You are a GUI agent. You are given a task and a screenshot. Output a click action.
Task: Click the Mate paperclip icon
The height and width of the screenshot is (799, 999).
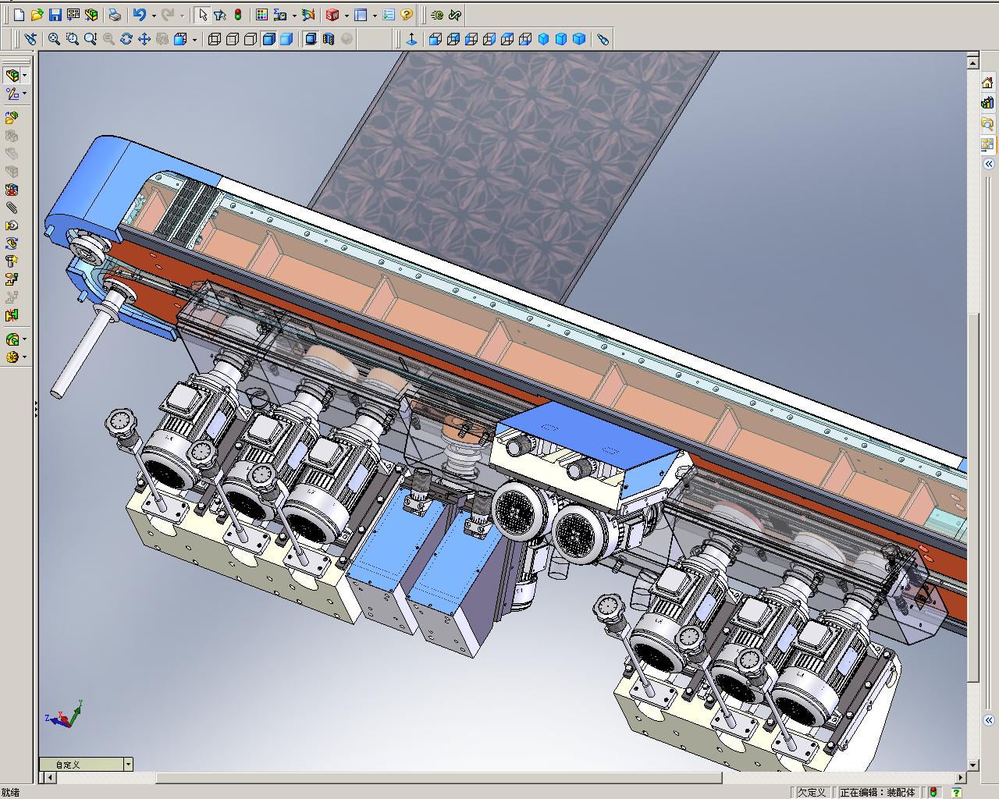click(x=12, y=208)
